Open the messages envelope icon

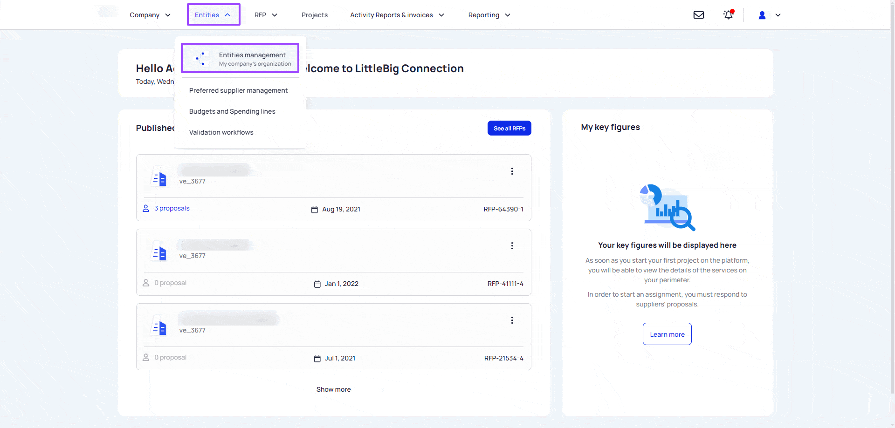click(698, 15)
